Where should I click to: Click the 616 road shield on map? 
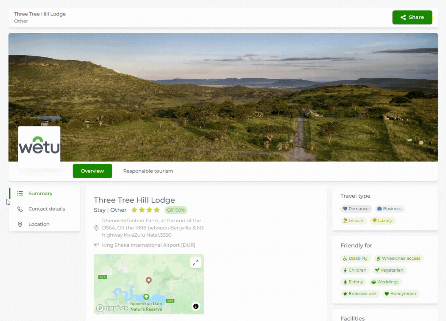click(x=103, y=277)
